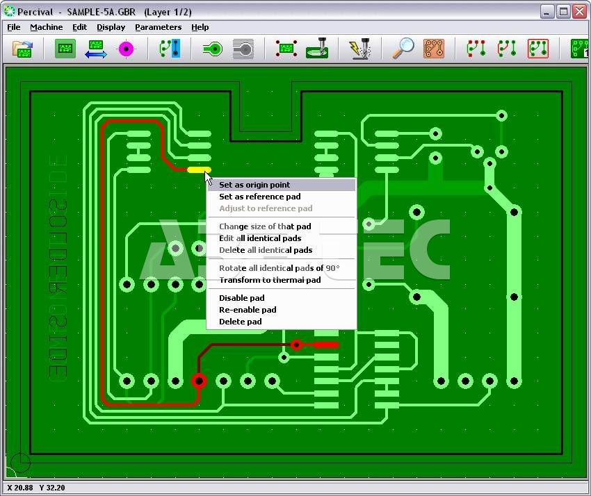Open the Help menu
Screen dimensions: 591x496
pos(200,27)
